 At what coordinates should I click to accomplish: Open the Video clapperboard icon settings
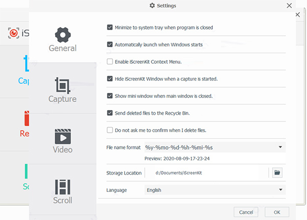[63, 136]
